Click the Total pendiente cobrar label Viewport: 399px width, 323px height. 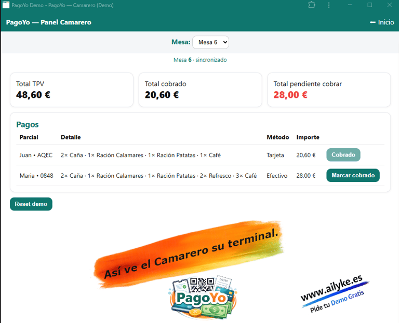click(x=308, y=84)
